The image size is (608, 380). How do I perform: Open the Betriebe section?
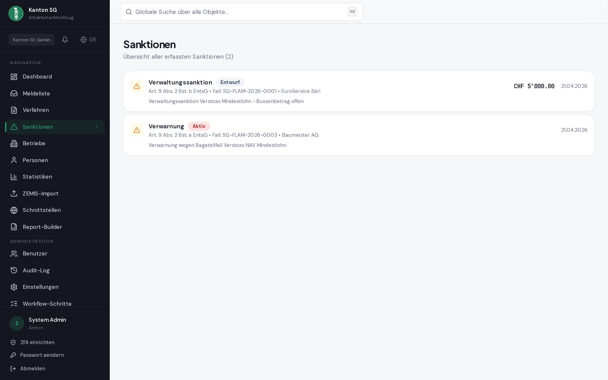pyautogui.click(x=55, y=144)
